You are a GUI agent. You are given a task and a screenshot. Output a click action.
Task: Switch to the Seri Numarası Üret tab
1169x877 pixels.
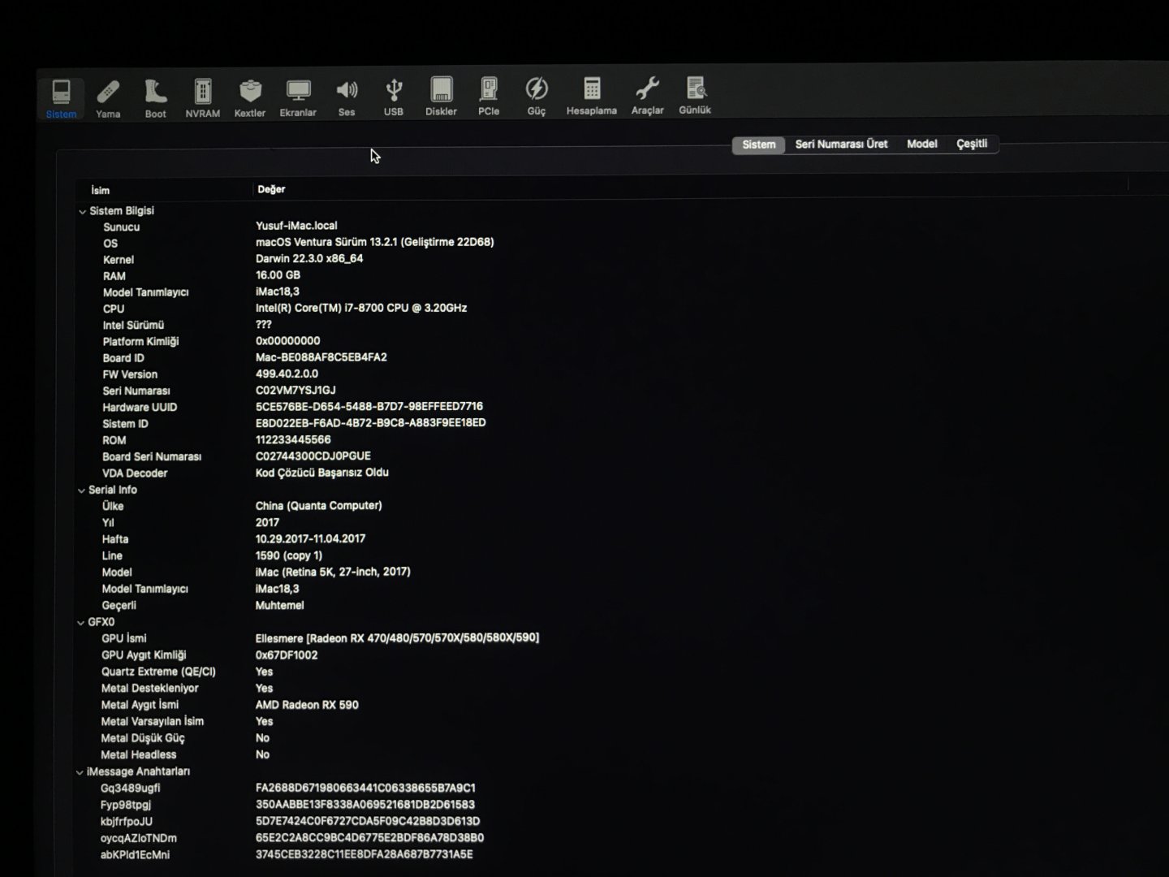click(841, 144)
